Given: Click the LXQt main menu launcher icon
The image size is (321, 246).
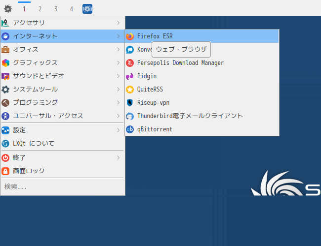Looking at the screenshot, I should 8,9.
